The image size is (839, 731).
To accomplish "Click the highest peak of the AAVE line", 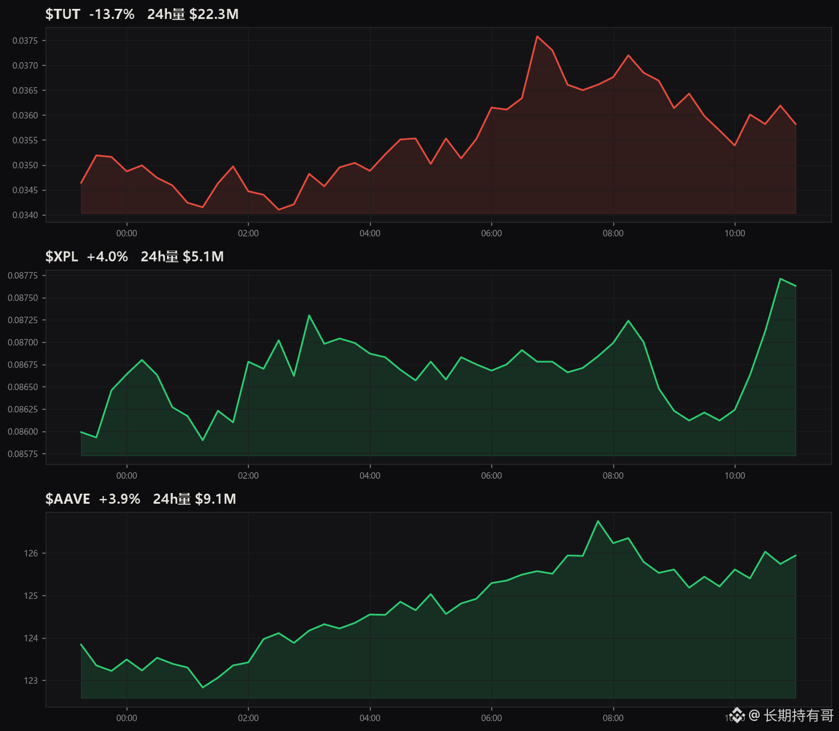I will (598, 521).
